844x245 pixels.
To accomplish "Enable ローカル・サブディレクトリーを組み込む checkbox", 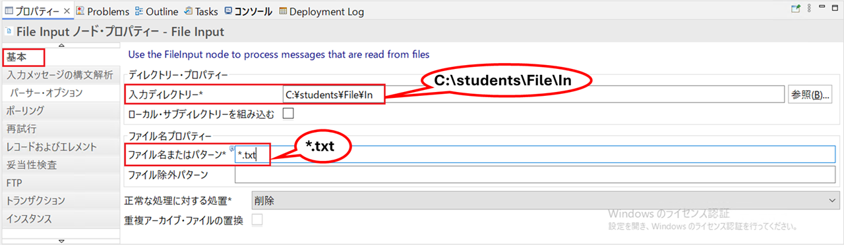I will pos(288,113).
